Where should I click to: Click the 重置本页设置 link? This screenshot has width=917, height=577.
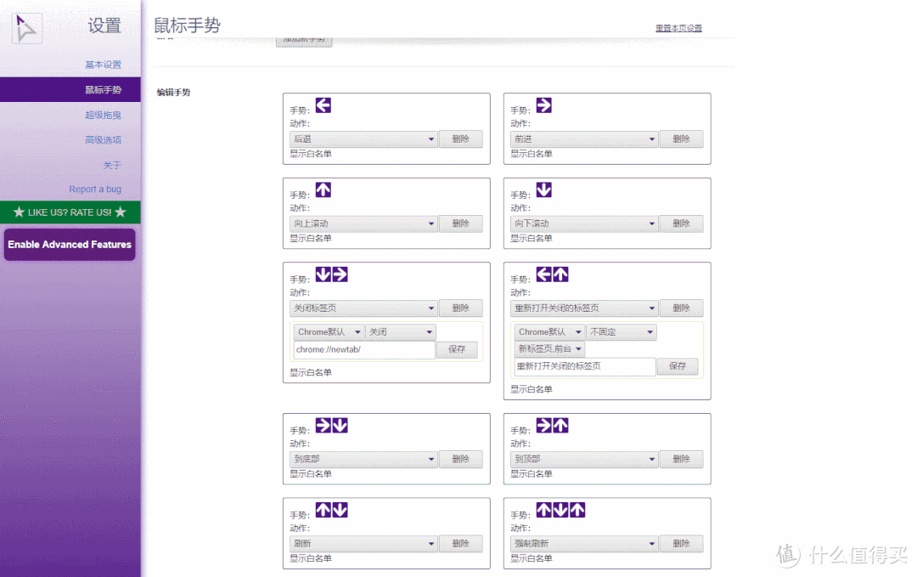[678, 28]
